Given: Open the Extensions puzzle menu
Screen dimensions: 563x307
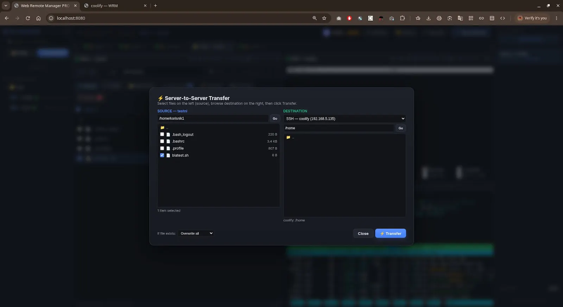Looking at the screenshot, I should point(402,18).
